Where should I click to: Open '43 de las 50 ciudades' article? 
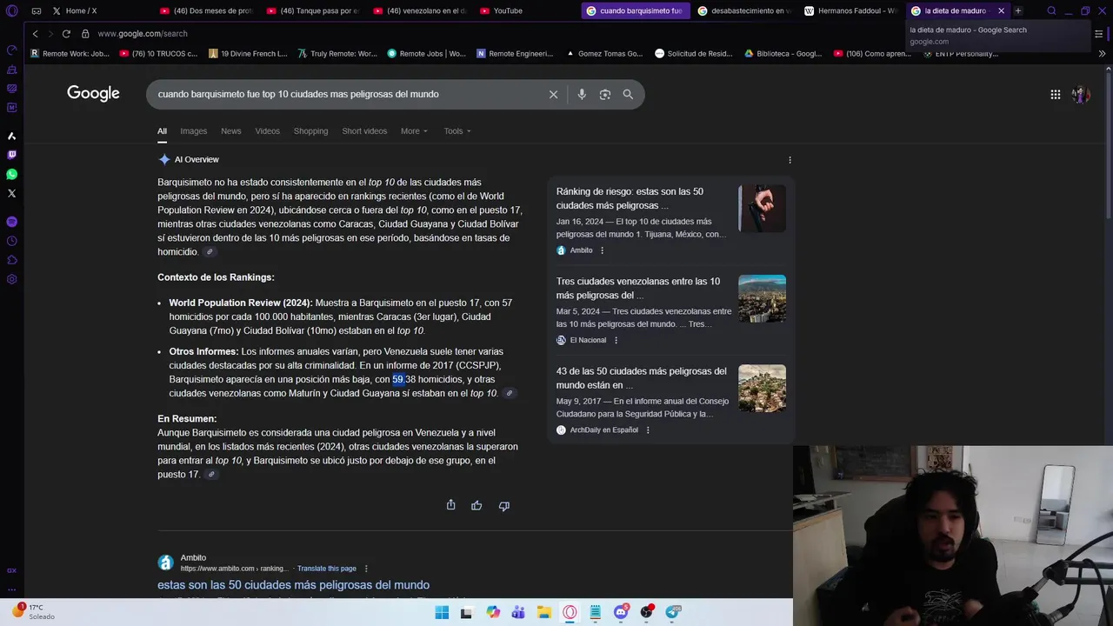click(x=641, y=378)
